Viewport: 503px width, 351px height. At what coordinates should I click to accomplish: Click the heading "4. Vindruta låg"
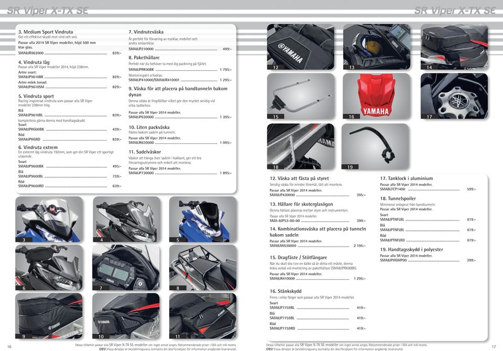point(34,62)
